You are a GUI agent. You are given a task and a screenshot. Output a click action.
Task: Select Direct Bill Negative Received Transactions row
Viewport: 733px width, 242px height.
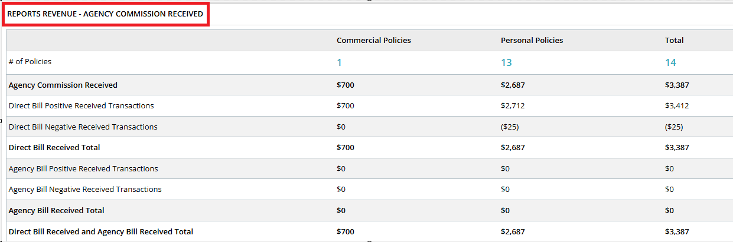370,127
